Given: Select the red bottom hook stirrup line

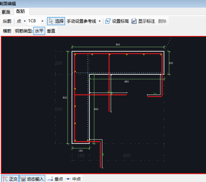Looking at the screenshot, I should pos(100,155).
